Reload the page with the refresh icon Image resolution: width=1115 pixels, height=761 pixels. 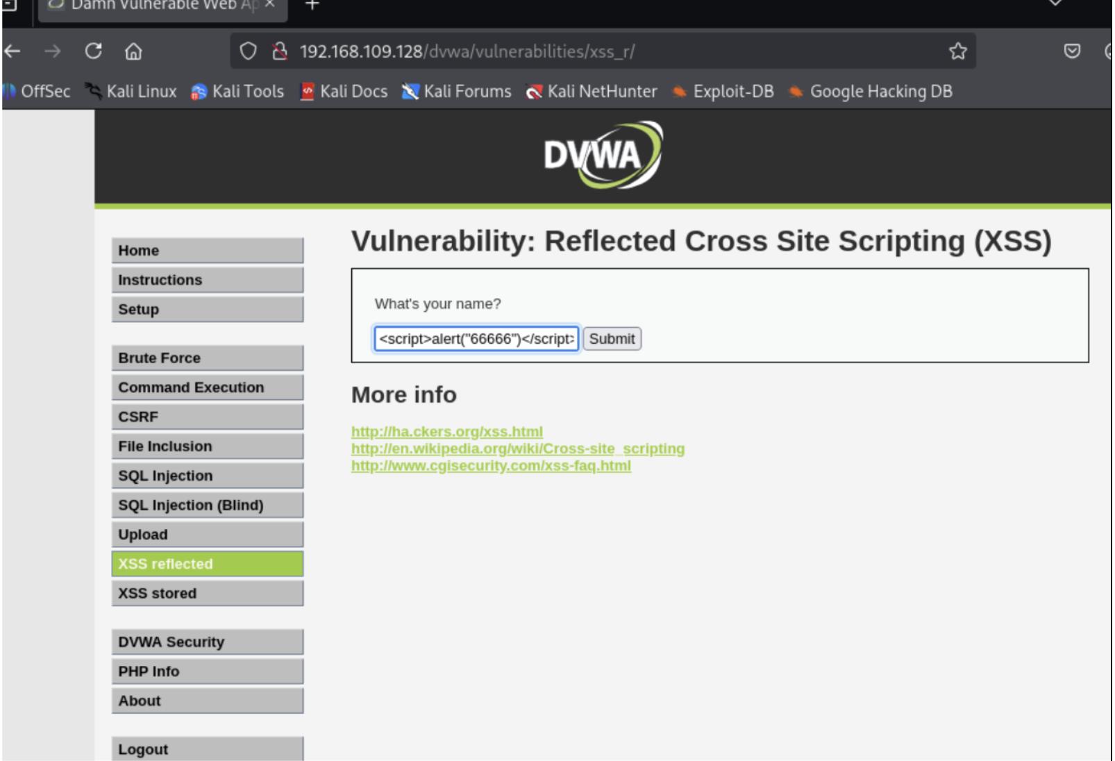point(94,51)
